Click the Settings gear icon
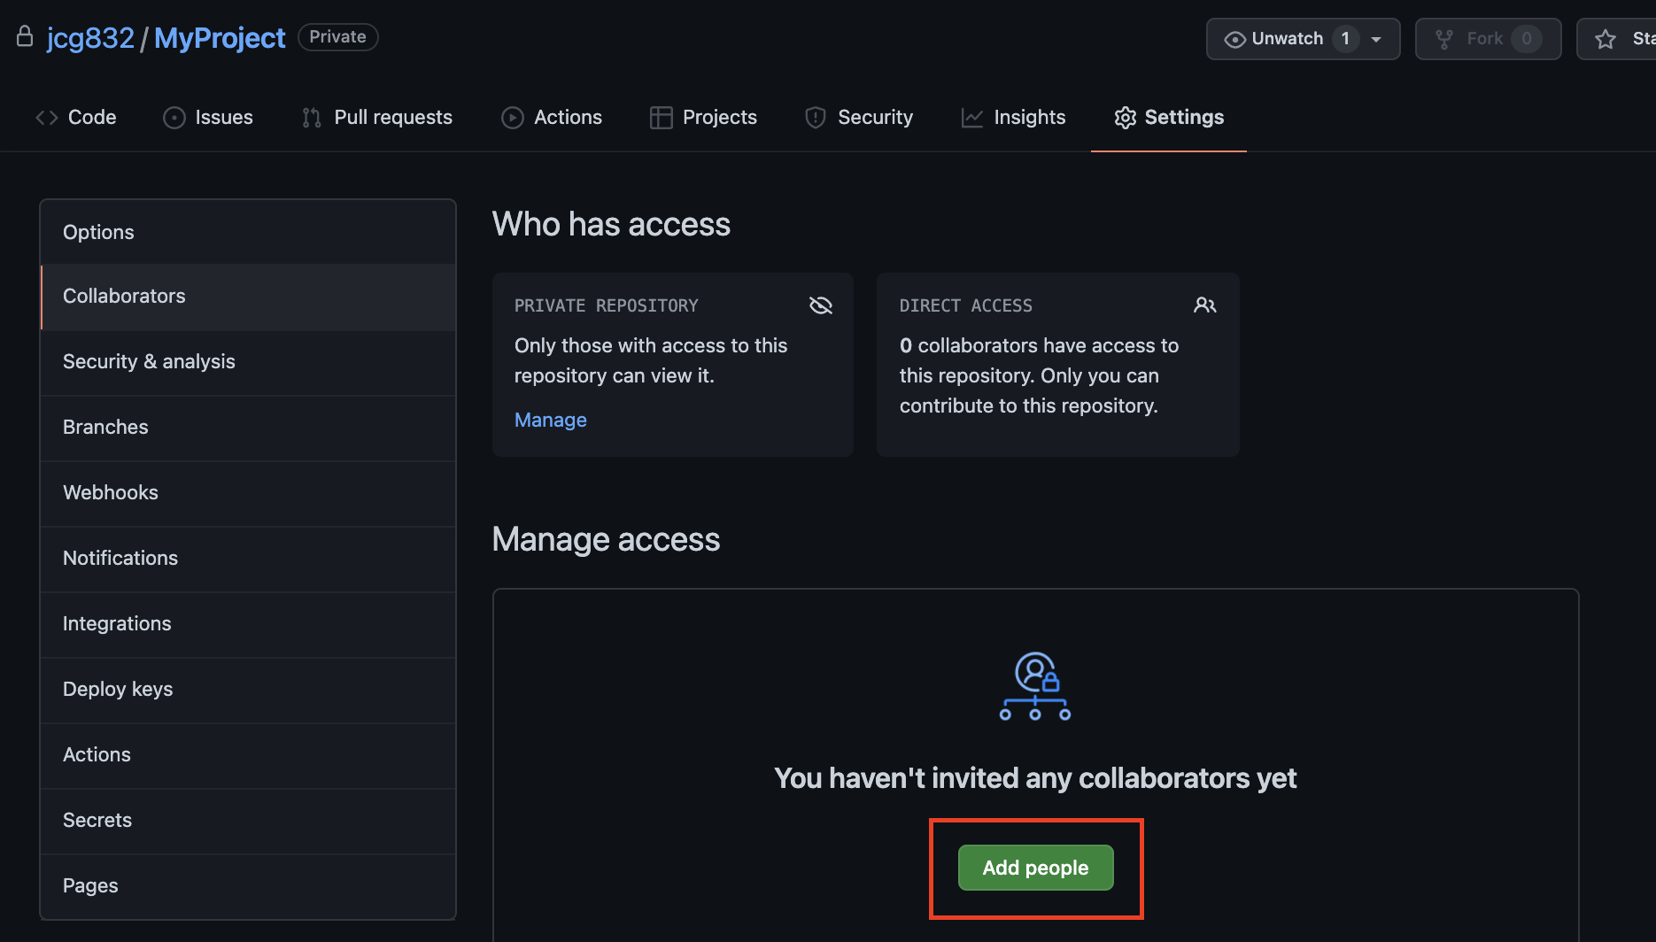The height and width of the screenshot is (942, 1656). click(x=1125, y=118)
